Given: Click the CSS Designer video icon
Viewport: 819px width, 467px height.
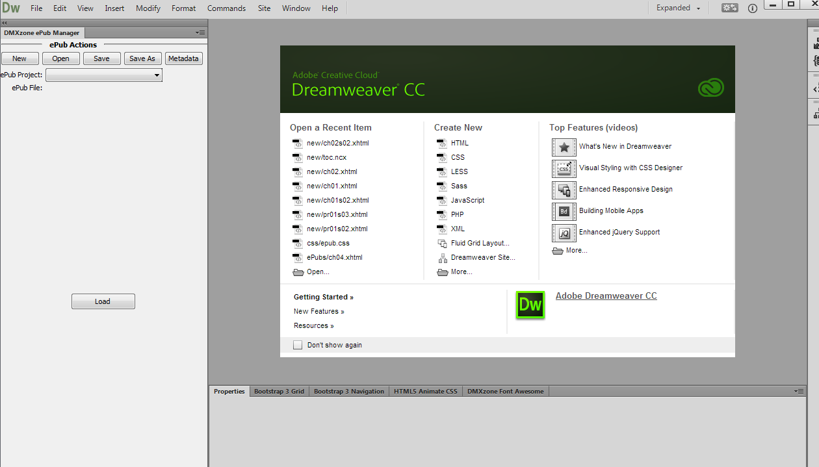Looking at the screenshot, I should (x=564, y=168).
